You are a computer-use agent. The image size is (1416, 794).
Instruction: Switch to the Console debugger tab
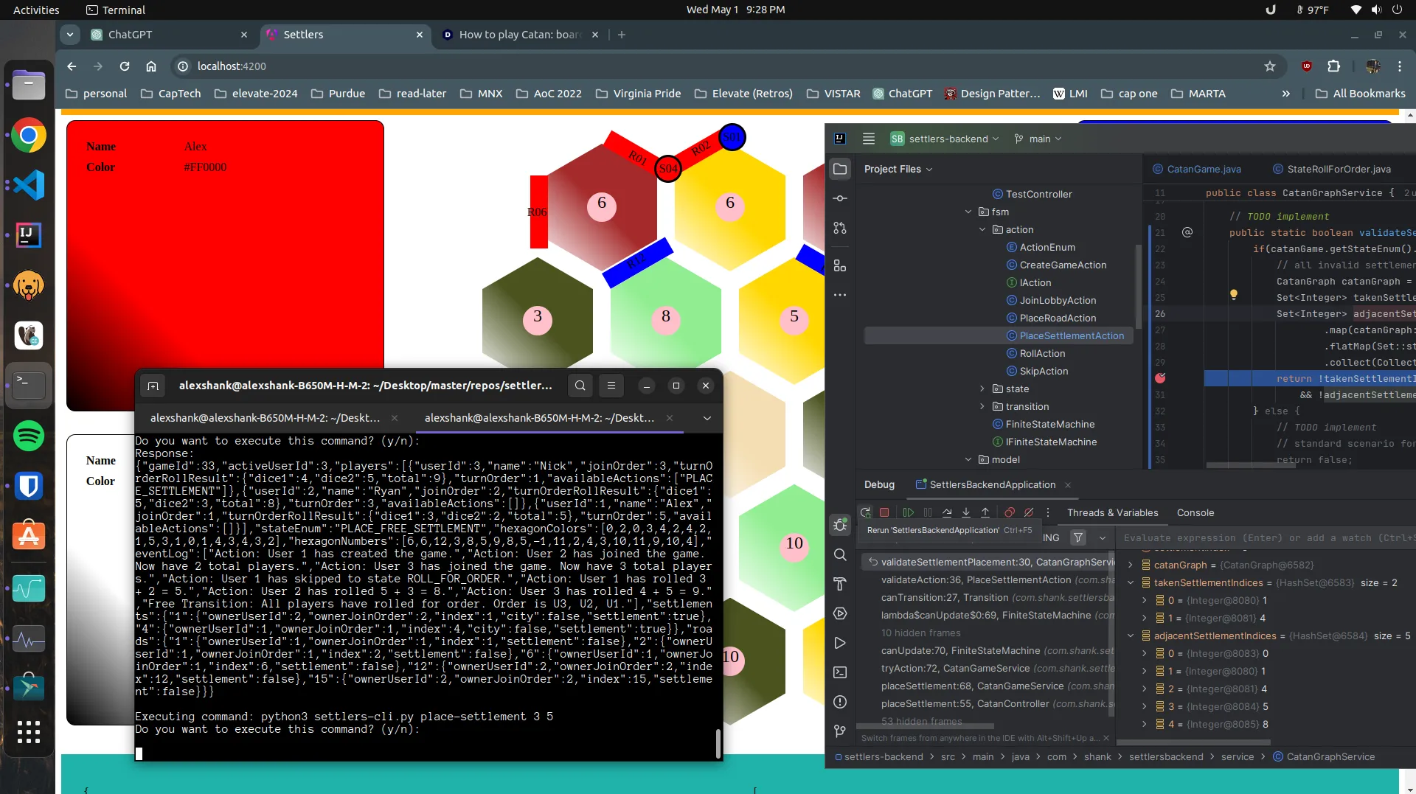coord(1195,512)
